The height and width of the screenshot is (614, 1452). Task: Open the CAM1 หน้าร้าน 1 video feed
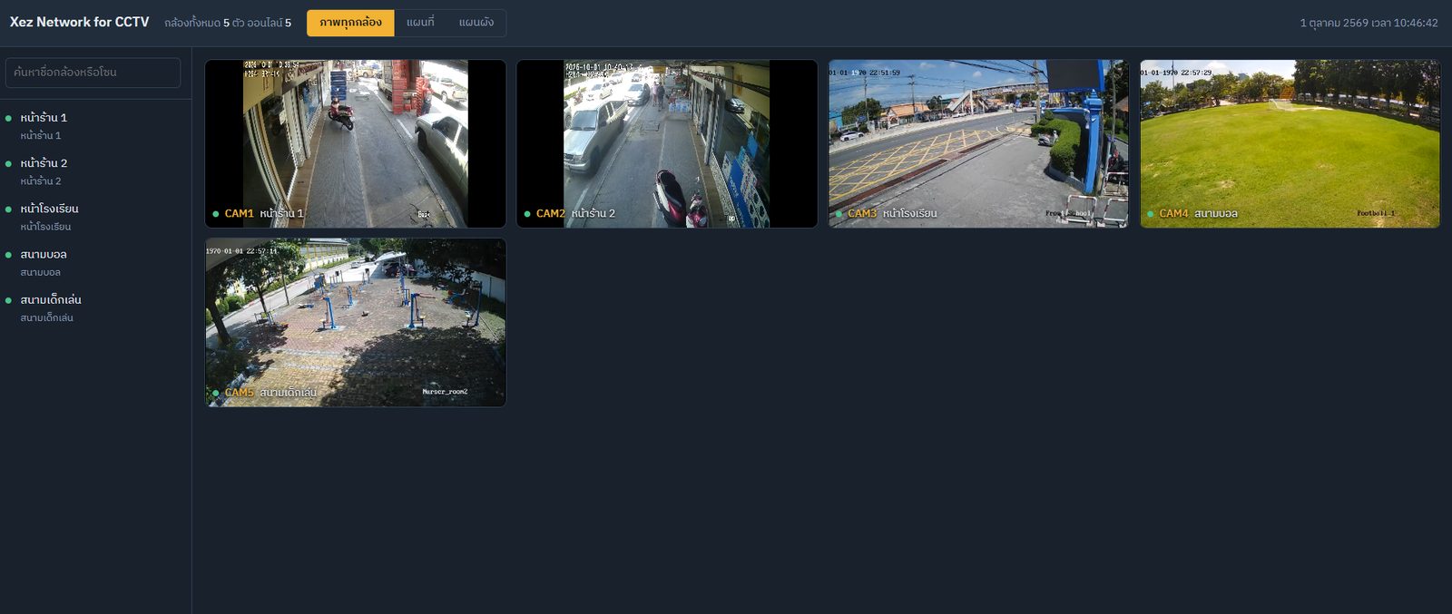(356, 144)
